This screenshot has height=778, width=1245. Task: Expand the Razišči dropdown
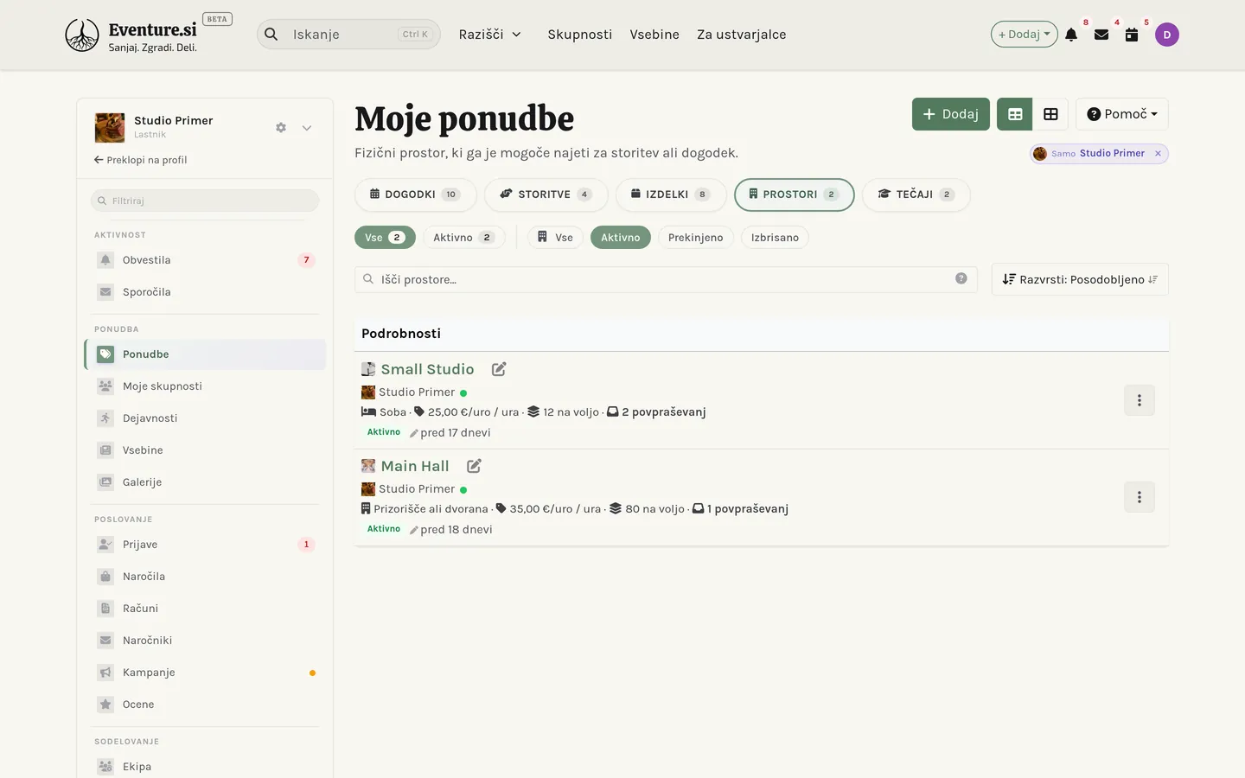490,35
